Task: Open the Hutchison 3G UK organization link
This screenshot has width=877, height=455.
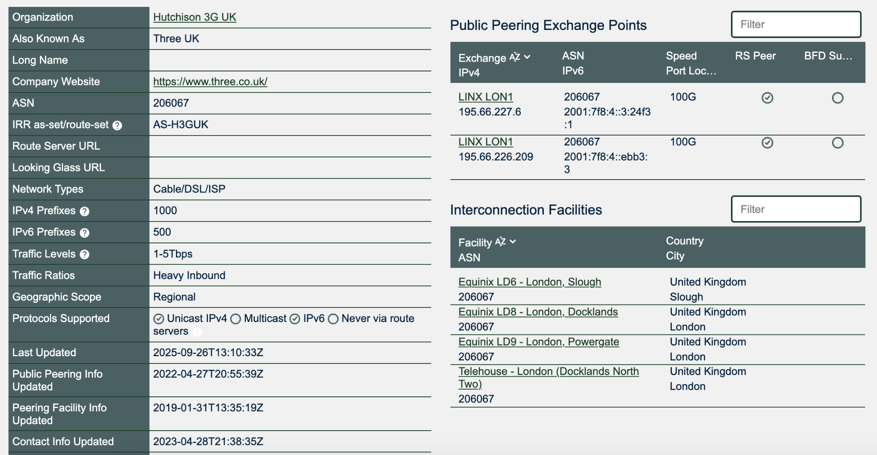Action: (x=194, y=17)
